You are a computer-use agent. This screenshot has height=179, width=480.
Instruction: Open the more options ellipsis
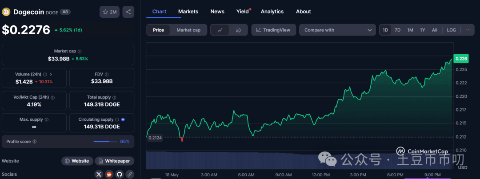coord(468,30)
